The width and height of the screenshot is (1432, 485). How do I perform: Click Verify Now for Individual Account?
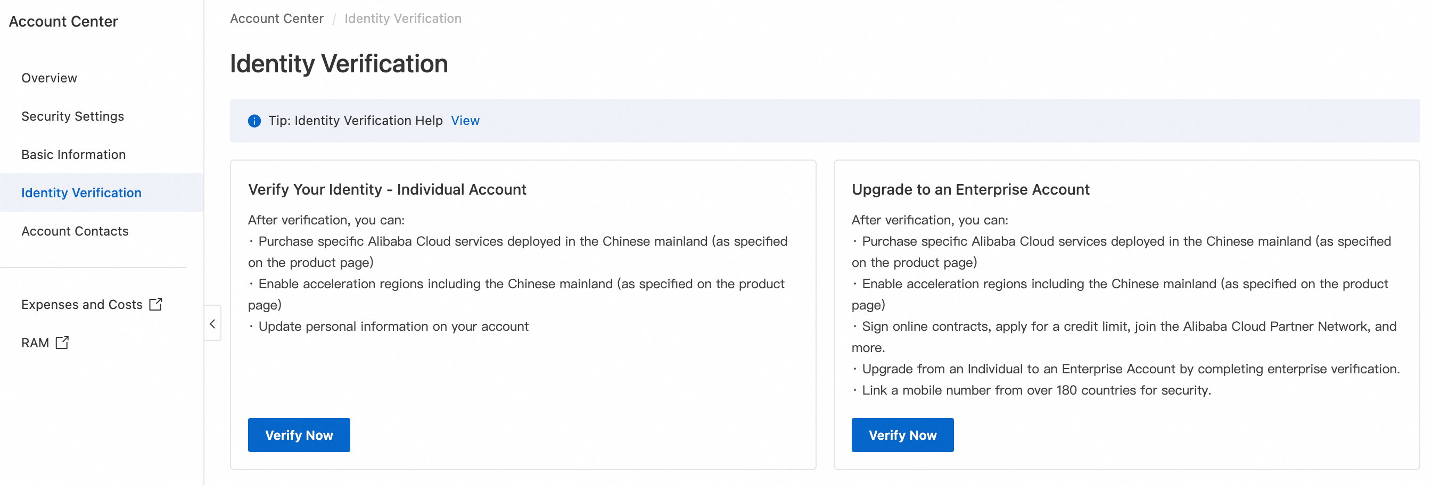pos(299,435)
